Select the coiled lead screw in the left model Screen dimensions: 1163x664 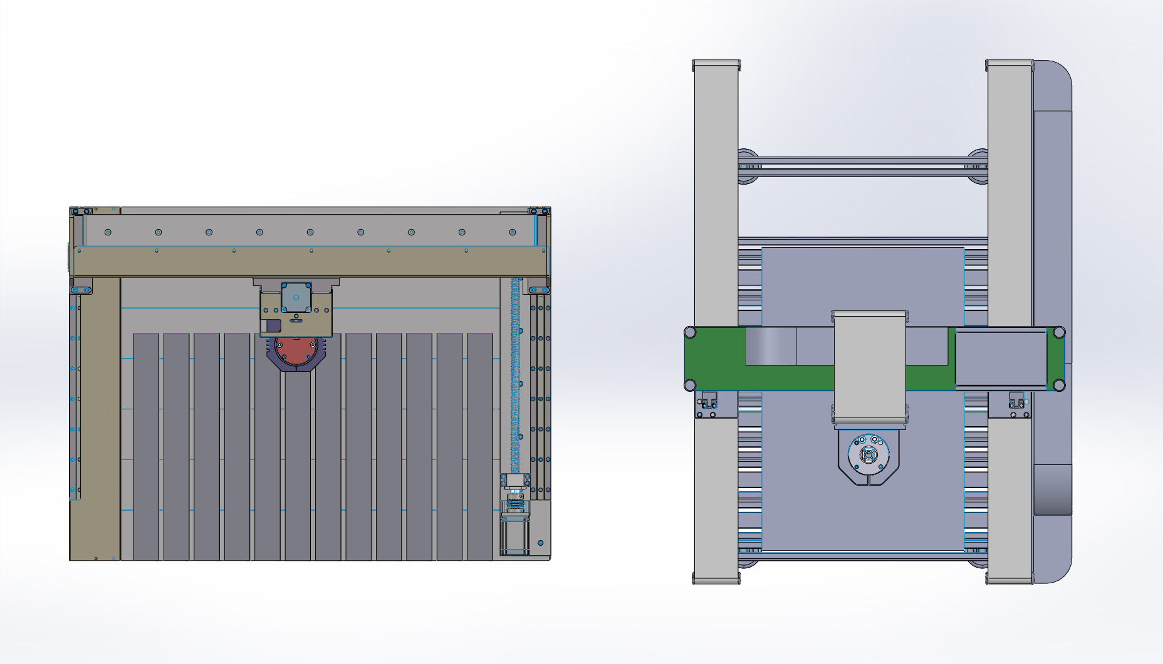[516, 375]
